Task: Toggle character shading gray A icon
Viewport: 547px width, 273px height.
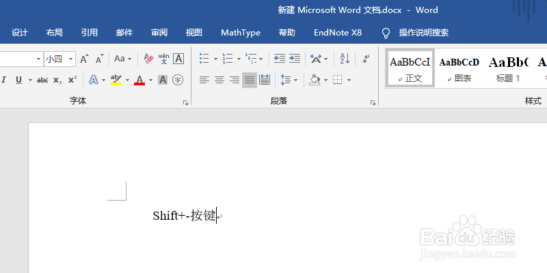Action: tap(163, 80)
